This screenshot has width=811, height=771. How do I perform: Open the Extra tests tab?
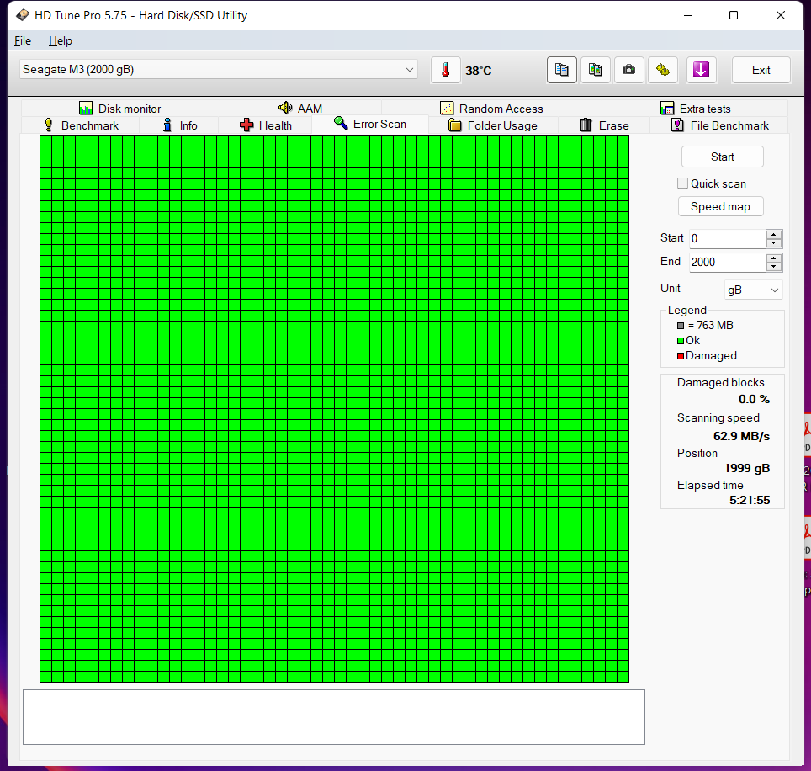coord(695,108)
